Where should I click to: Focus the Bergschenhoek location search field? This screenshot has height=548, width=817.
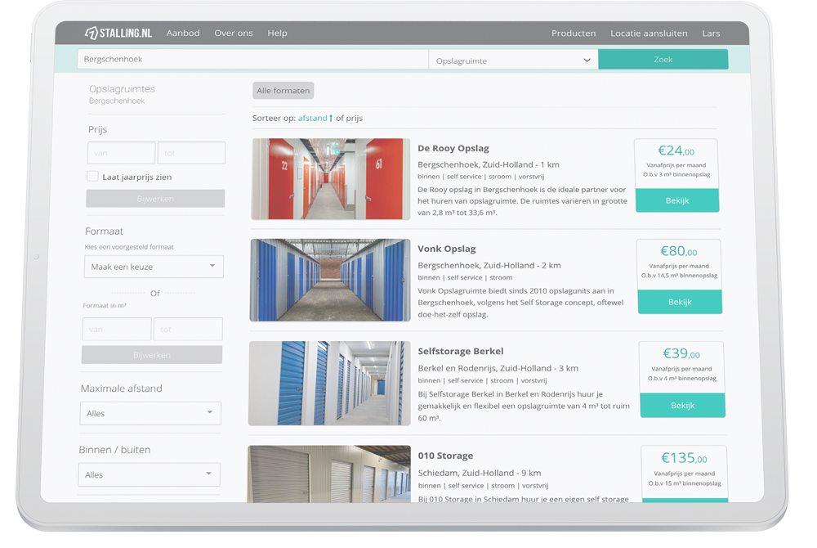(x=252, y=59)
